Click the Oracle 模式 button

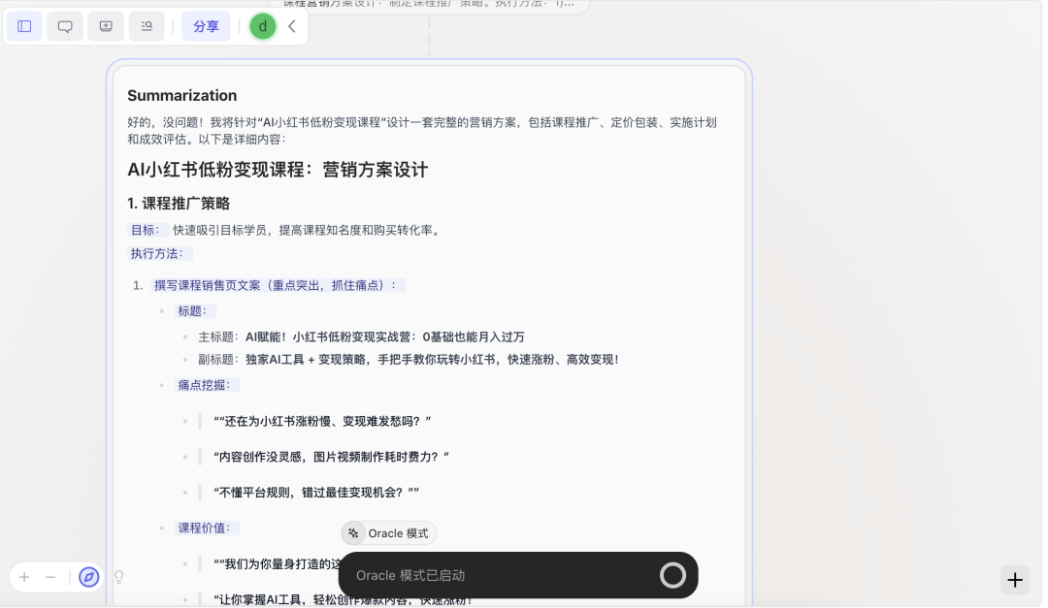(389, 533)
